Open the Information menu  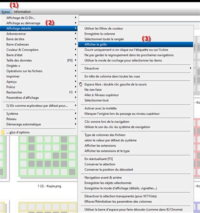(22, 12)
